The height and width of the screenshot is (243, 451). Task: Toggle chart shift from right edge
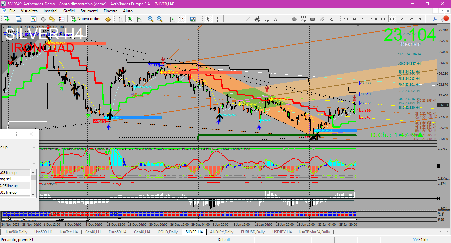pos(181,19)
